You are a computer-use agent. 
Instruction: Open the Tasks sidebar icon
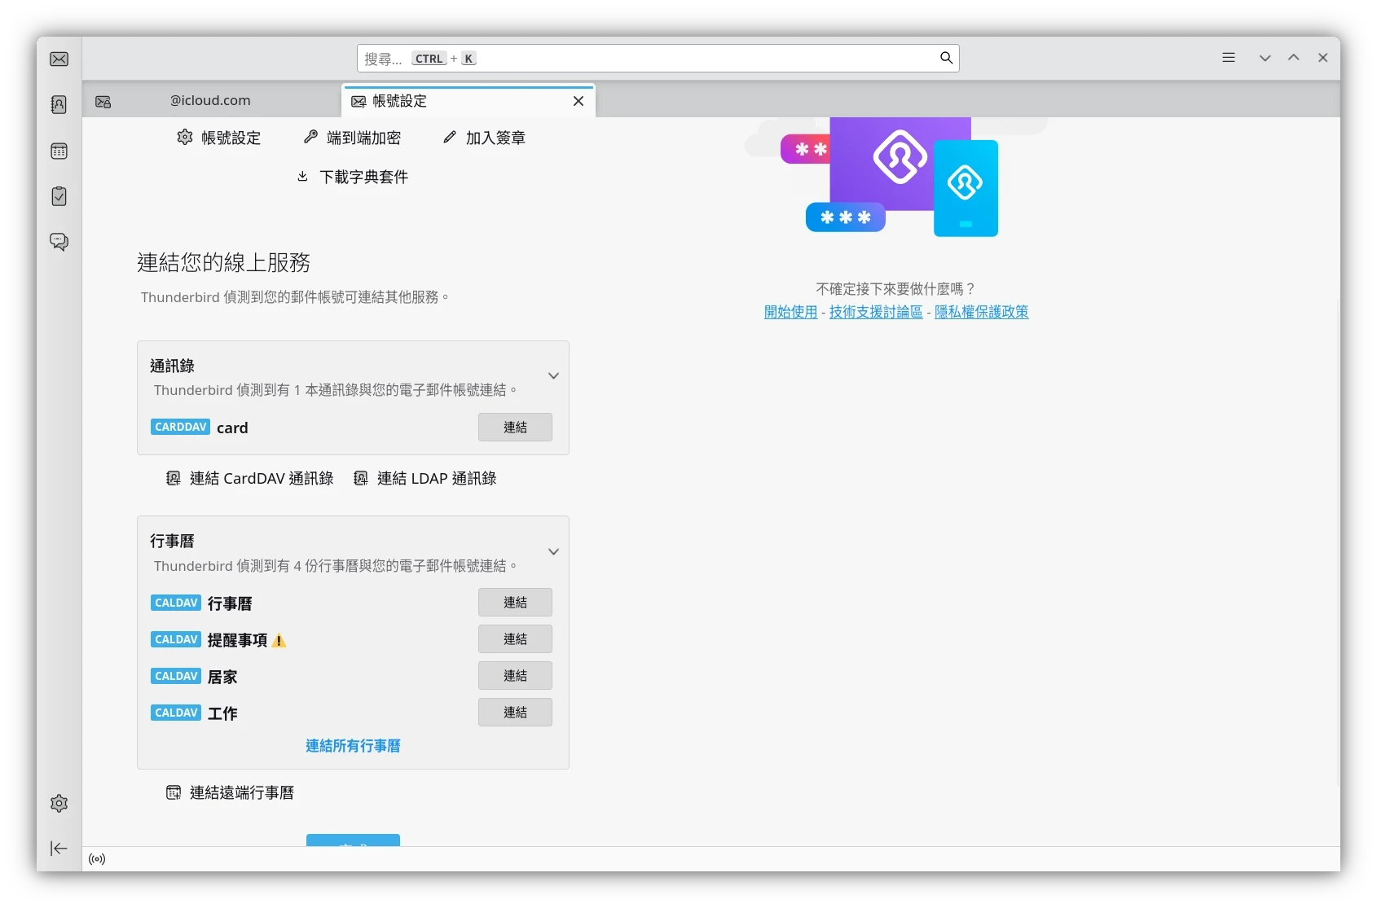point(58,195)
